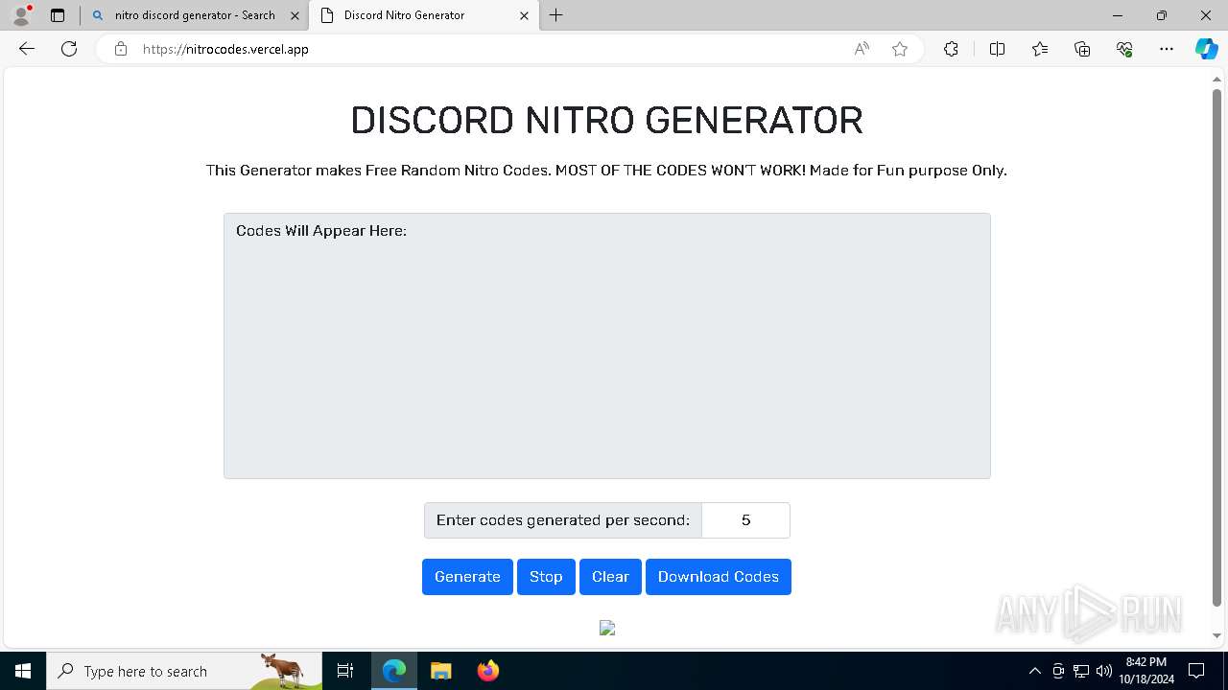Open Settings and more ellipsis menu
1228x690 pixels.
pos(1167,49)
